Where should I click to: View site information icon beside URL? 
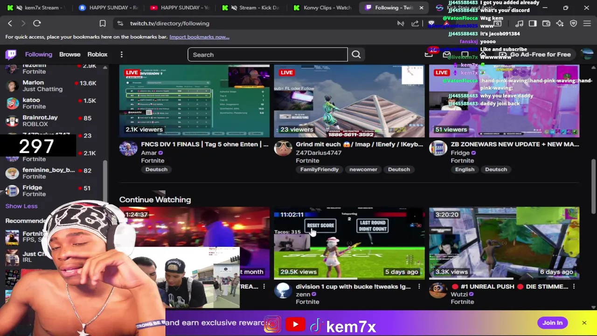(120, 23)
